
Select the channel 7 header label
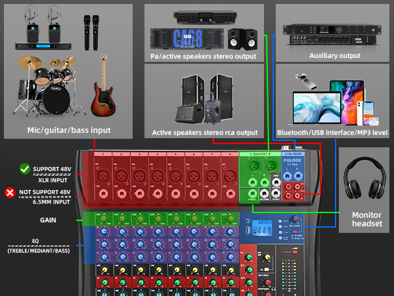click(x=212, y=154)
